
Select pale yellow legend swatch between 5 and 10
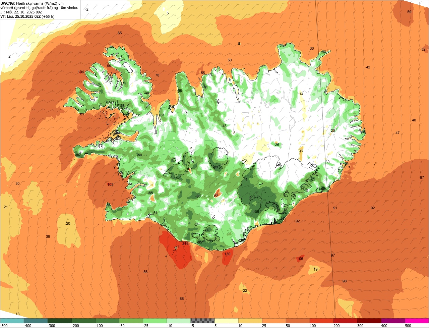226,321
